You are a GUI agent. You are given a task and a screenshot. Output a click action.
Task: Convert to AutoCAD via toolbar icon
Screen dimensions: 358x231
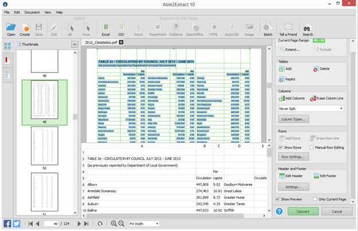pyautogui.click(x=232, y=29)
